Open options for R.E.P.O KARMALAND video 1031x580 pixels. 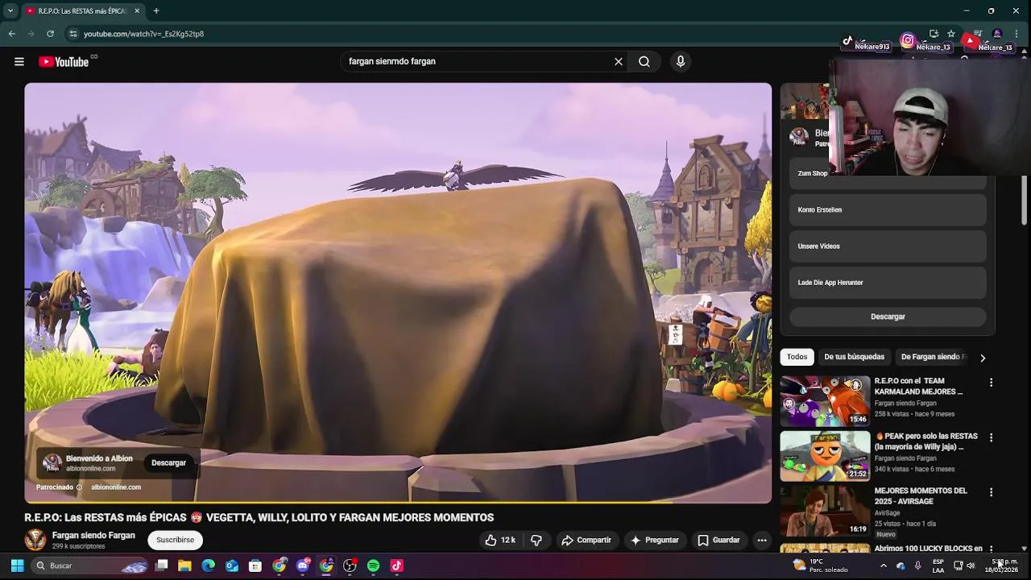coord(992,383)
